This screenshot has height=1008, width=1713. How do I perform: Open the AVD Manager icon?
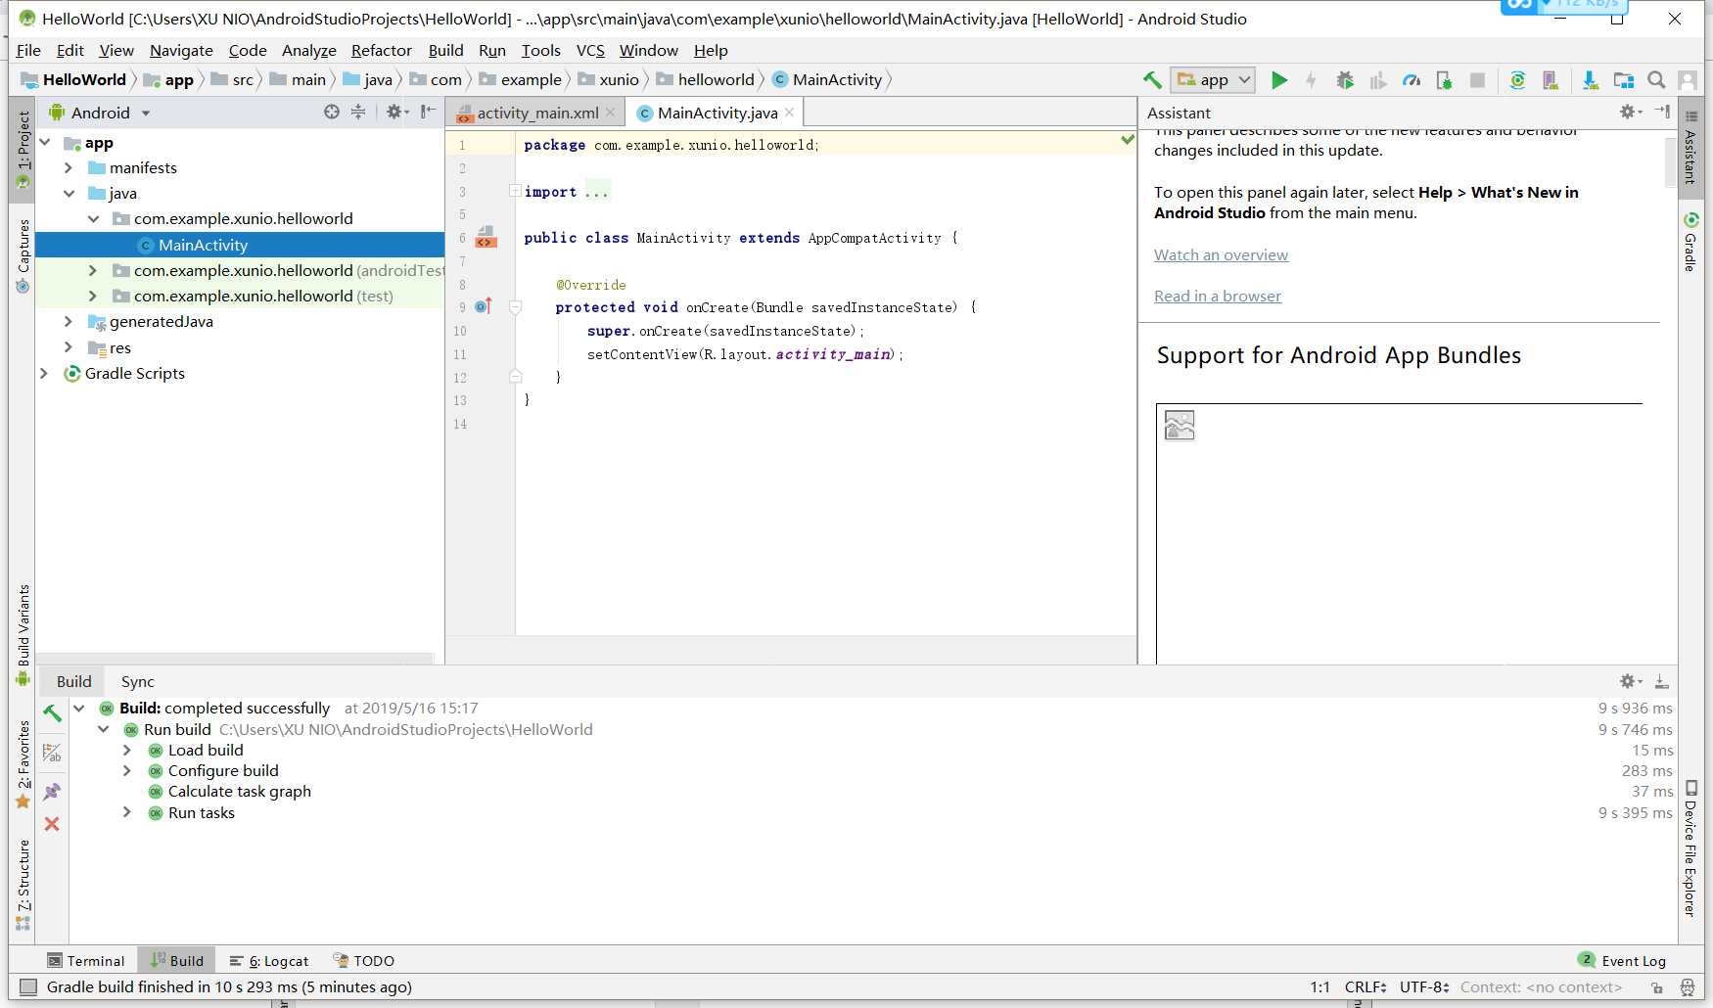point(1551,80)
